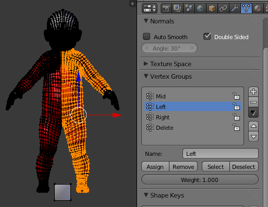Click the Delete group vertex icon
Image resolution: width=268 pixels, height=207 pixels.
(x=150, y=128)
